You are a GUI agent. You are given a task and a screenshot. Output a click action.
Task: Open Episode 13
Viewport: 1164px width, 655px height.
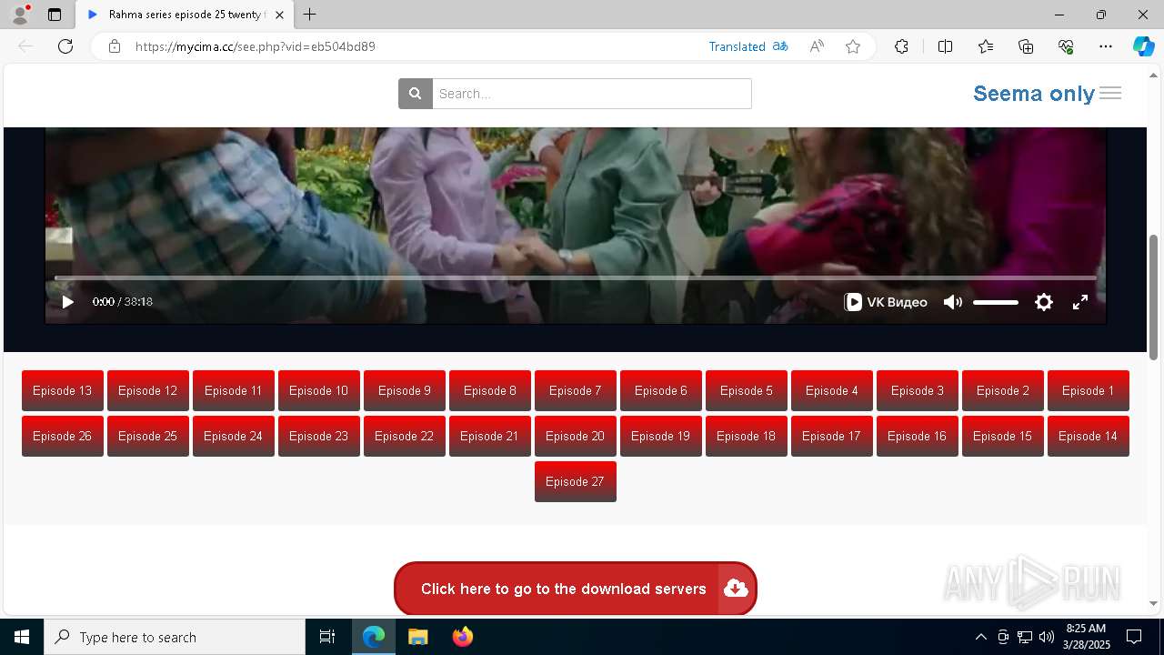63,390
